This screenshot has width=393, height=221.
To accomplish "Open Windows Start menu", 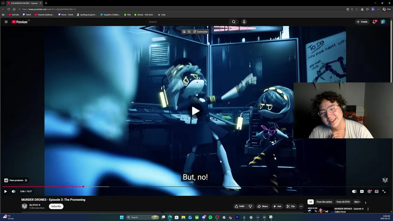I will pos(122,217).
